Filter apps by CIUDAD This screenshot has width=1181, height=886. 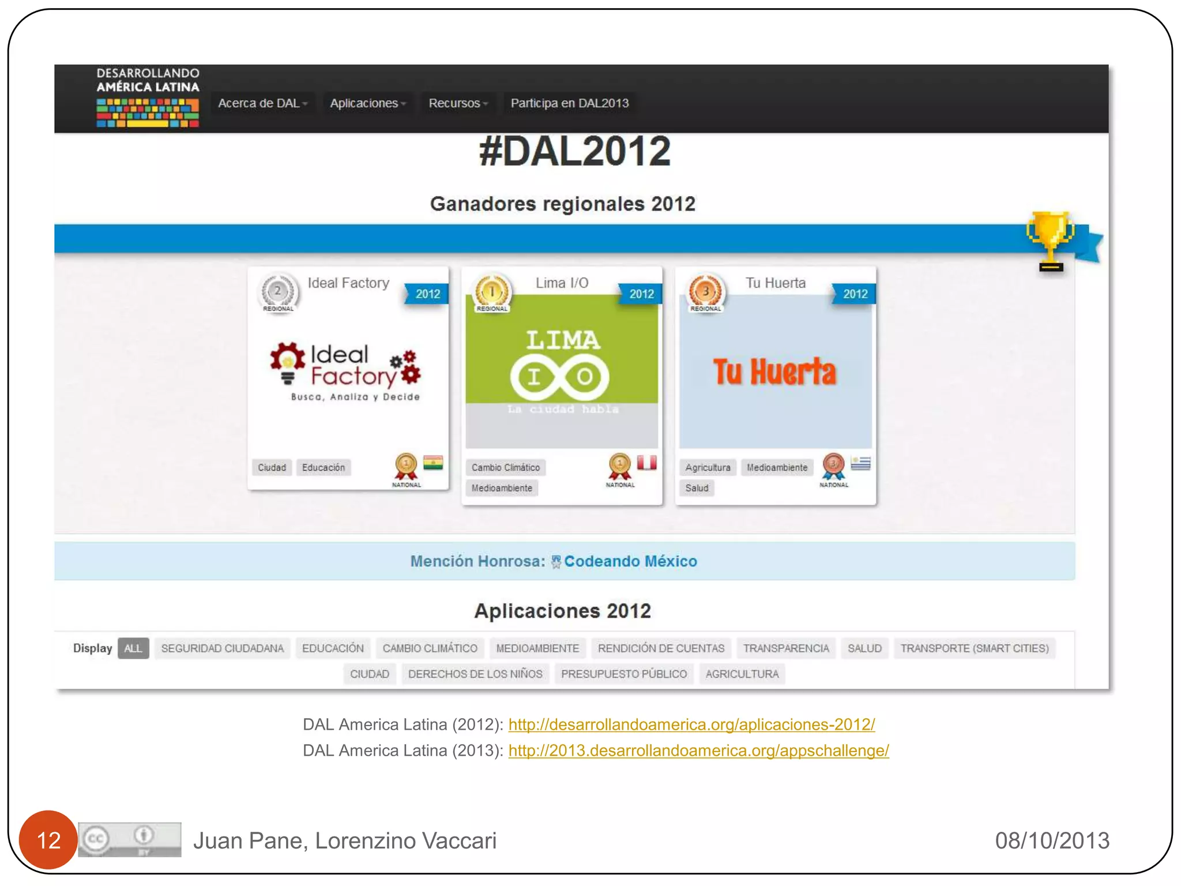pos(370,674)
